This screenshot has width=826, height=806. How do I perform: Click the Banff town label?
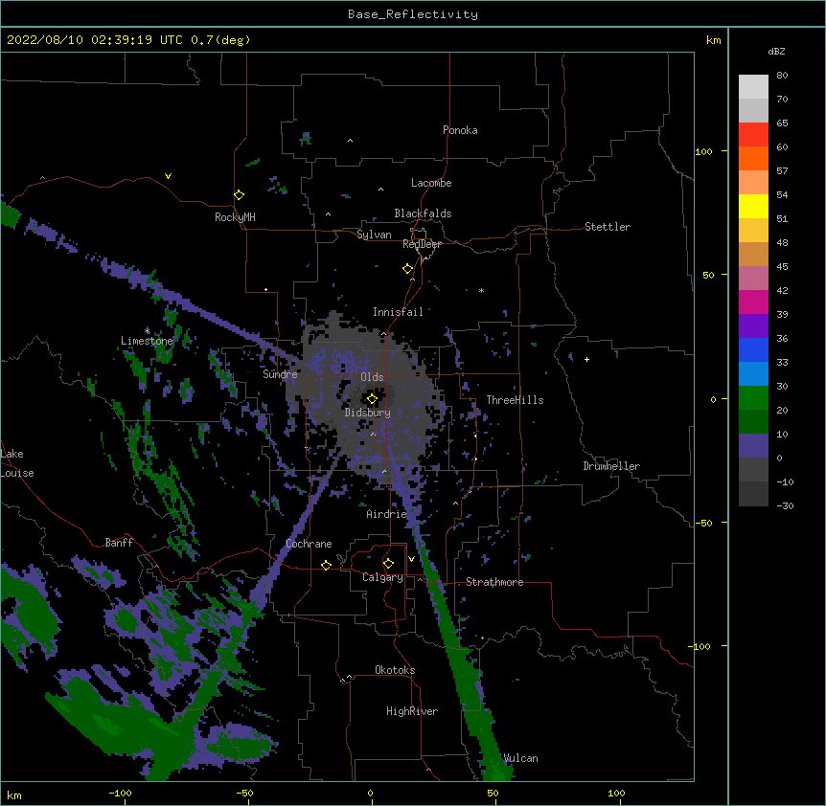tap(119, 543)
